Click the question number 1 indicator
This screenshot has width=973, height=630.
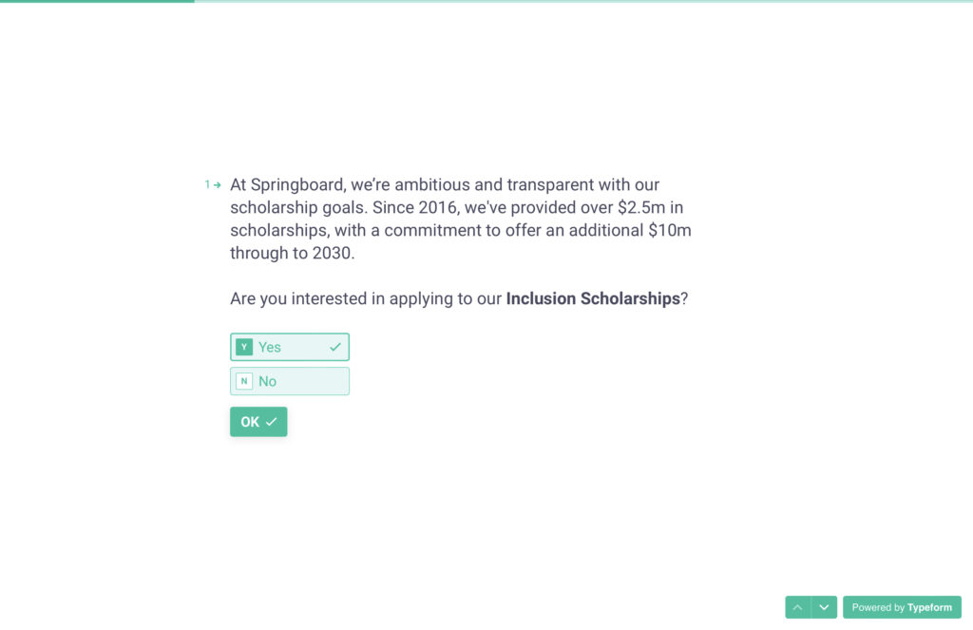[x=207, y=184]
